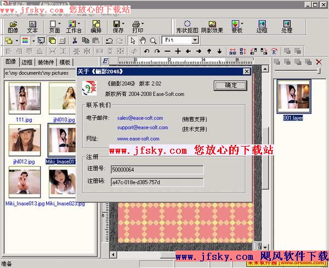Click the Copy icon
Screen dimensions: 329x268
tap(86, 40)
